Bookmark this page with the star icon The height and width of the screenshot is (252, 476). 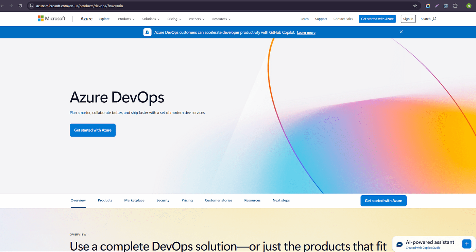(x=415, y=6)
